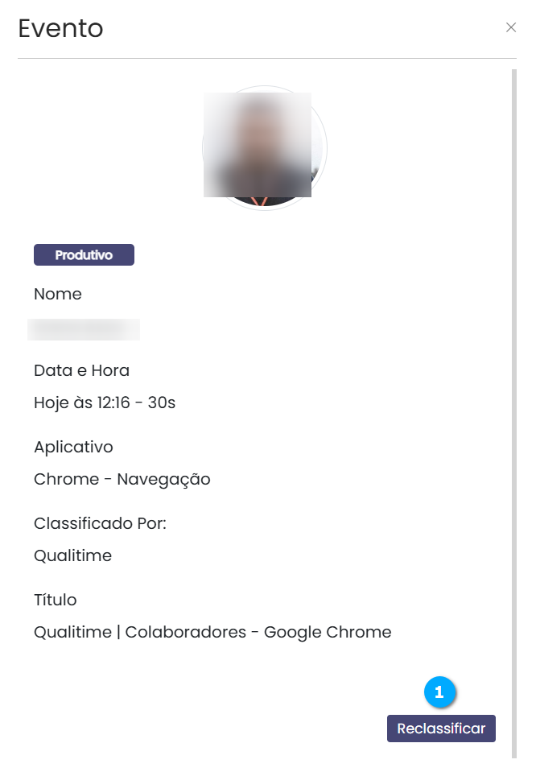Click the blue numbered marker 1
This screenshot has width=536, height=772.
point(439,692)
